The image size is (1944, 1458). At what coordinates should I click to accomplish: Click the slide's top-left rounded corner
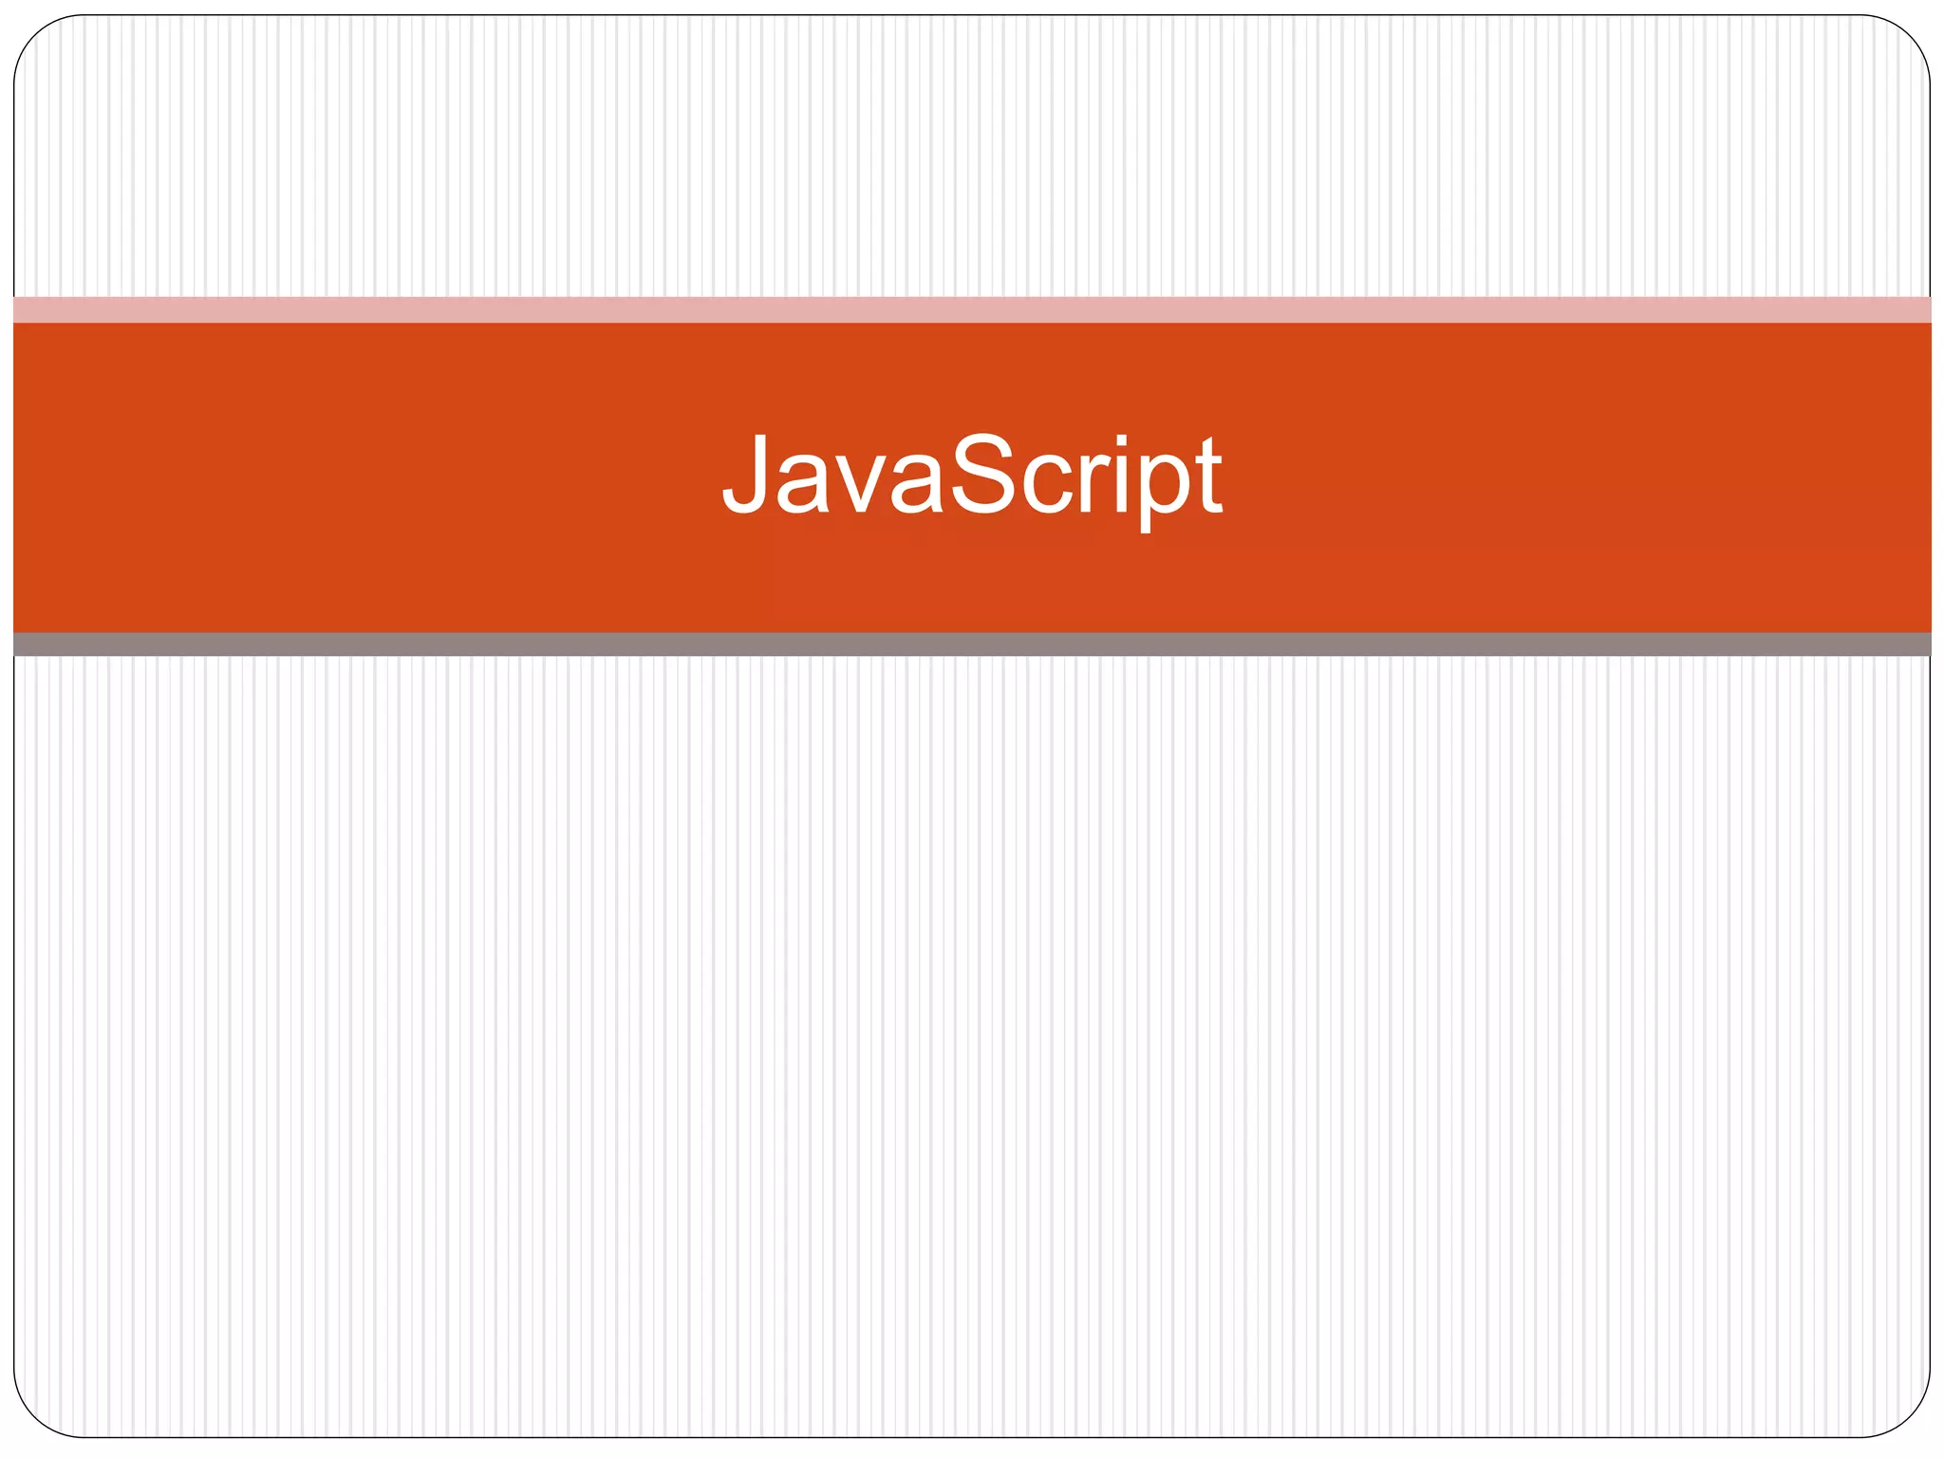38,40
